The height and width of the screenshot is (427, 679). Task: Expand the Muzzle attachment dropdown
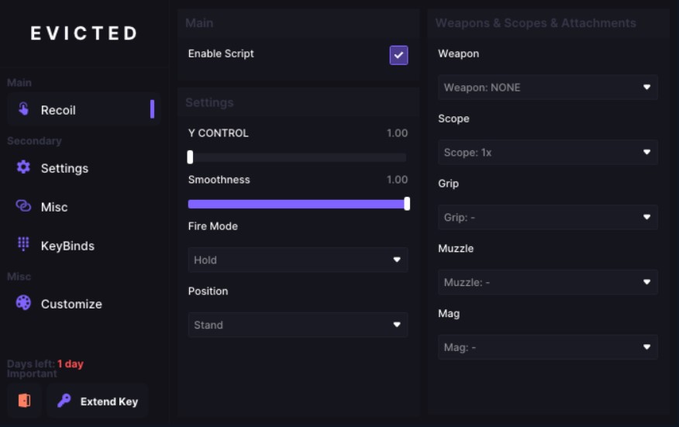(547, 283)
